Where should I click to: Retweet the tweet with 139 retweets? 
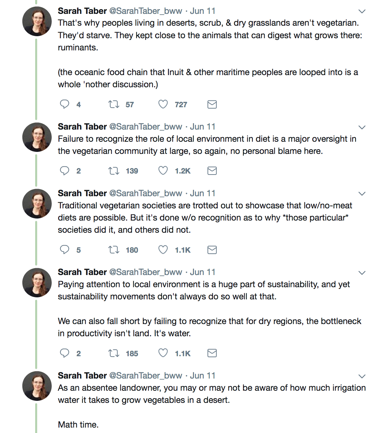pyautogui.click(x=114, y=170)
